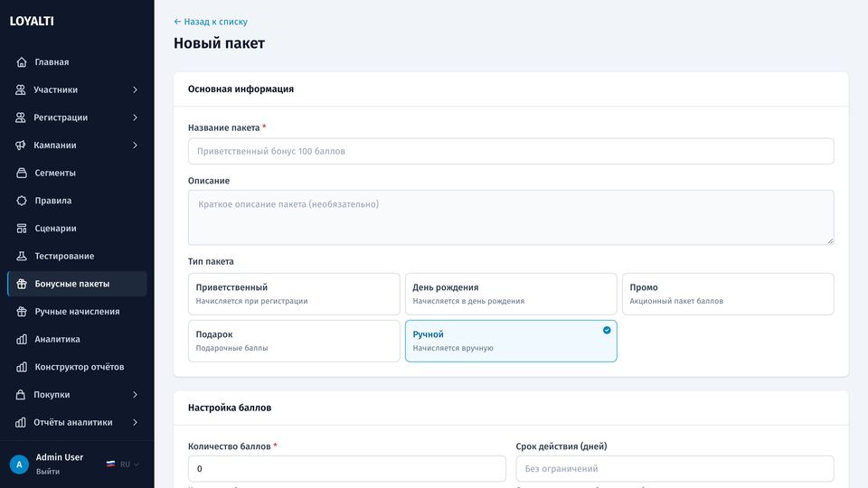Image resolution: width=868 pixels, height=488 pixels.
Task: Click the checkmark on the Ручной card
Action: tap(607, 330)
